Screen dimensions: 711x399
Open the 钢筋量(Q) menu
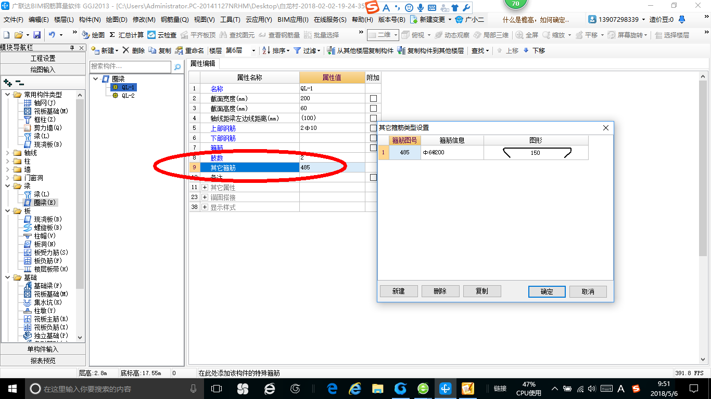click(x=174, y=20)
